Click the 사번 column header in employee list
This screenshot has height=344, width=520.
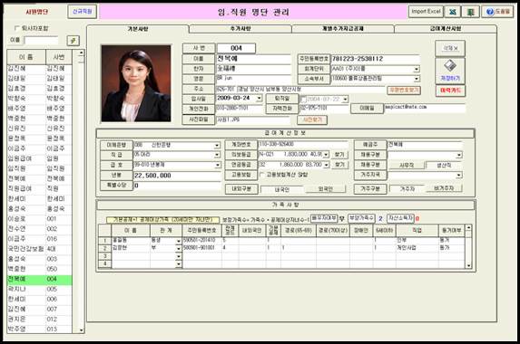tap(59, 57)
